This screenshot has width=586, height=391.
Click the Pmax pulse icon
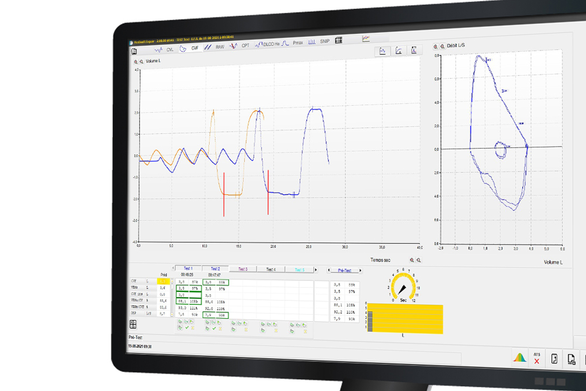coord(285,43)
